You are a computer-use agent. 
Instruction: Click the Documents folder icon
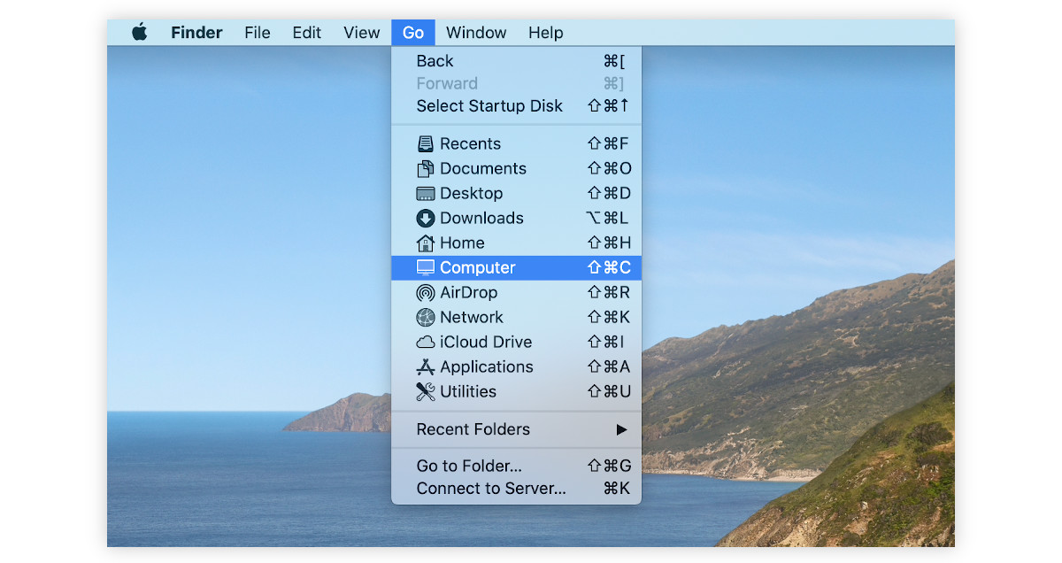tap(427, 168)
